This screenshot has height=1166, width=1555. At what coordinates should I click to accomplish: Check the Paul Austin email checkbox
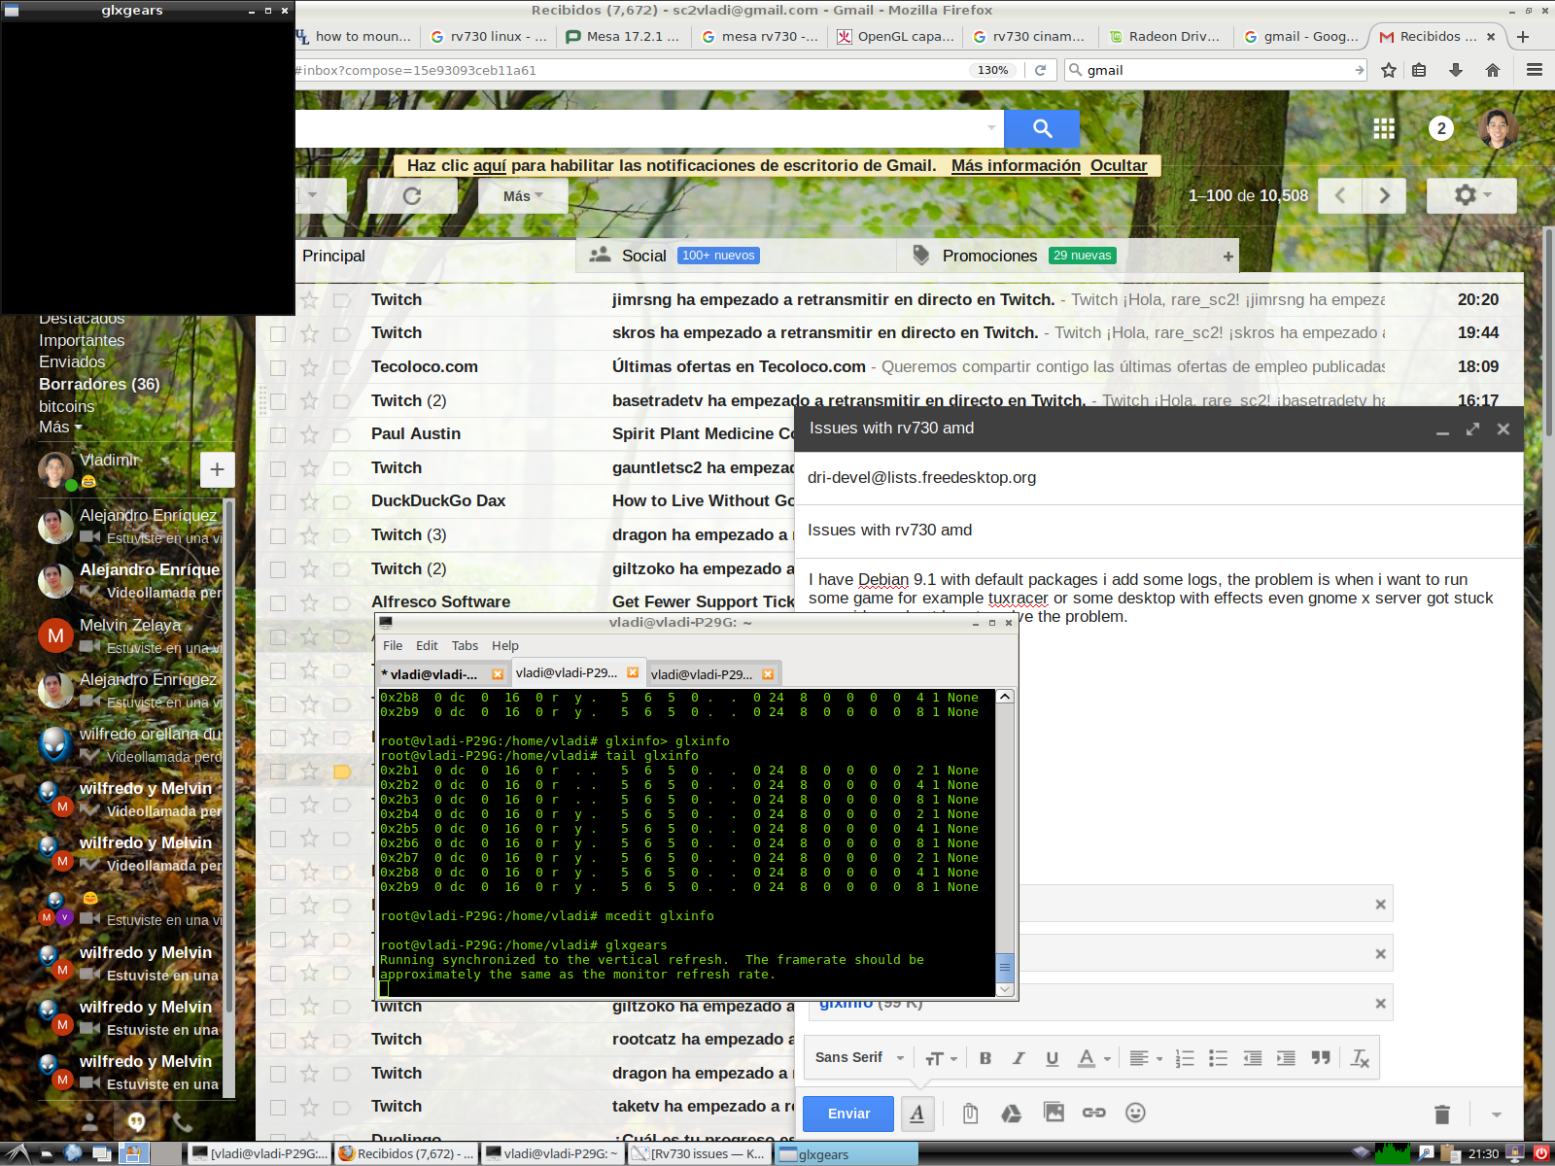click(278, 434)
